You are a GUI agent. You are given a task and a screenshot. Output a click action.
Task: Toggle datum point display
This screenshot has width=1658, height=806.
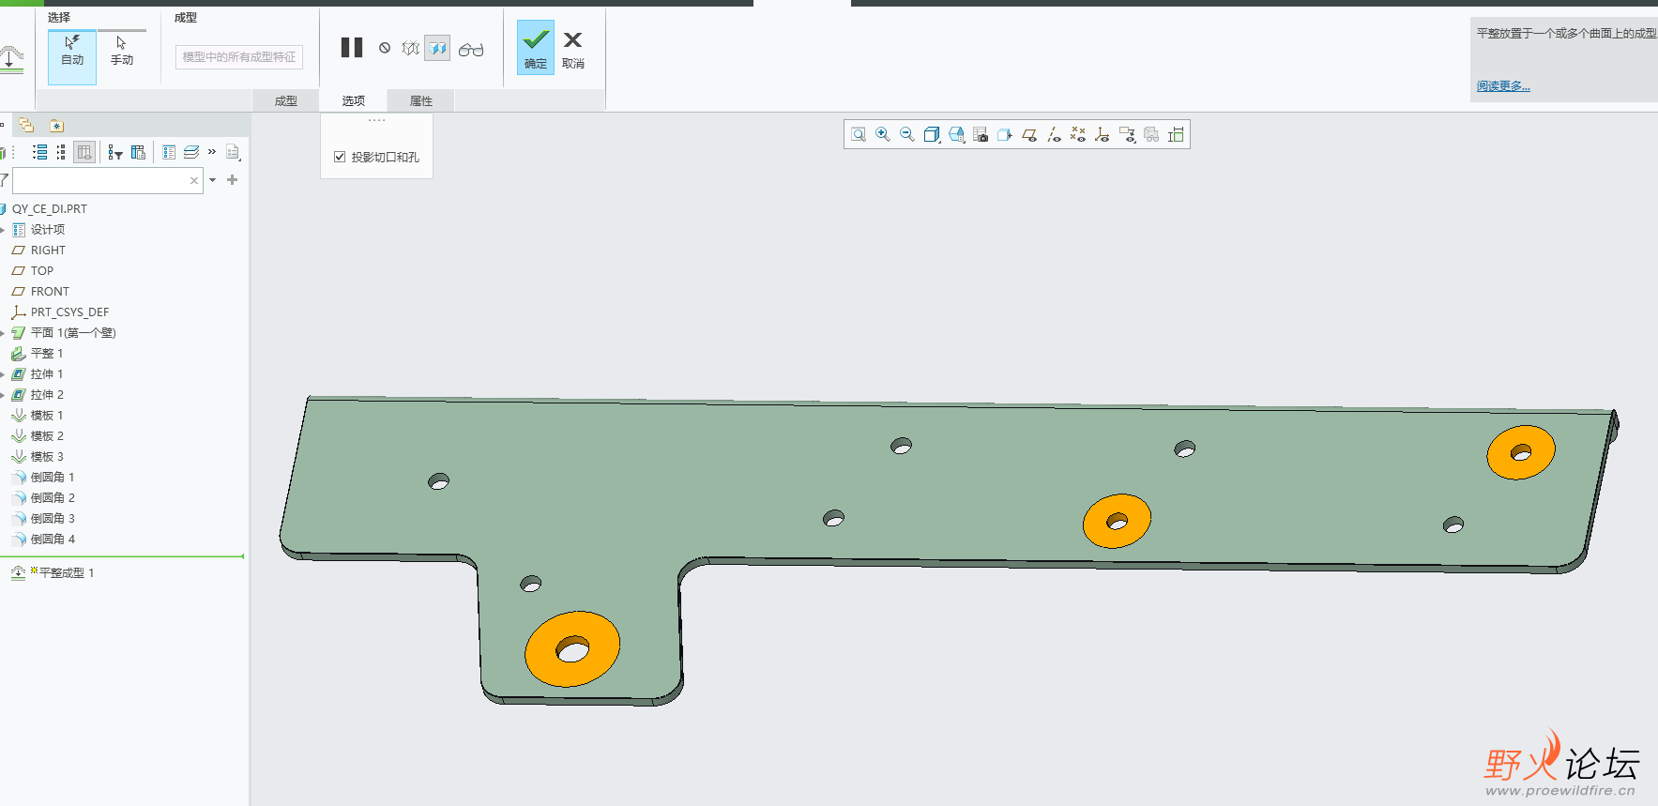(1078, 135)
